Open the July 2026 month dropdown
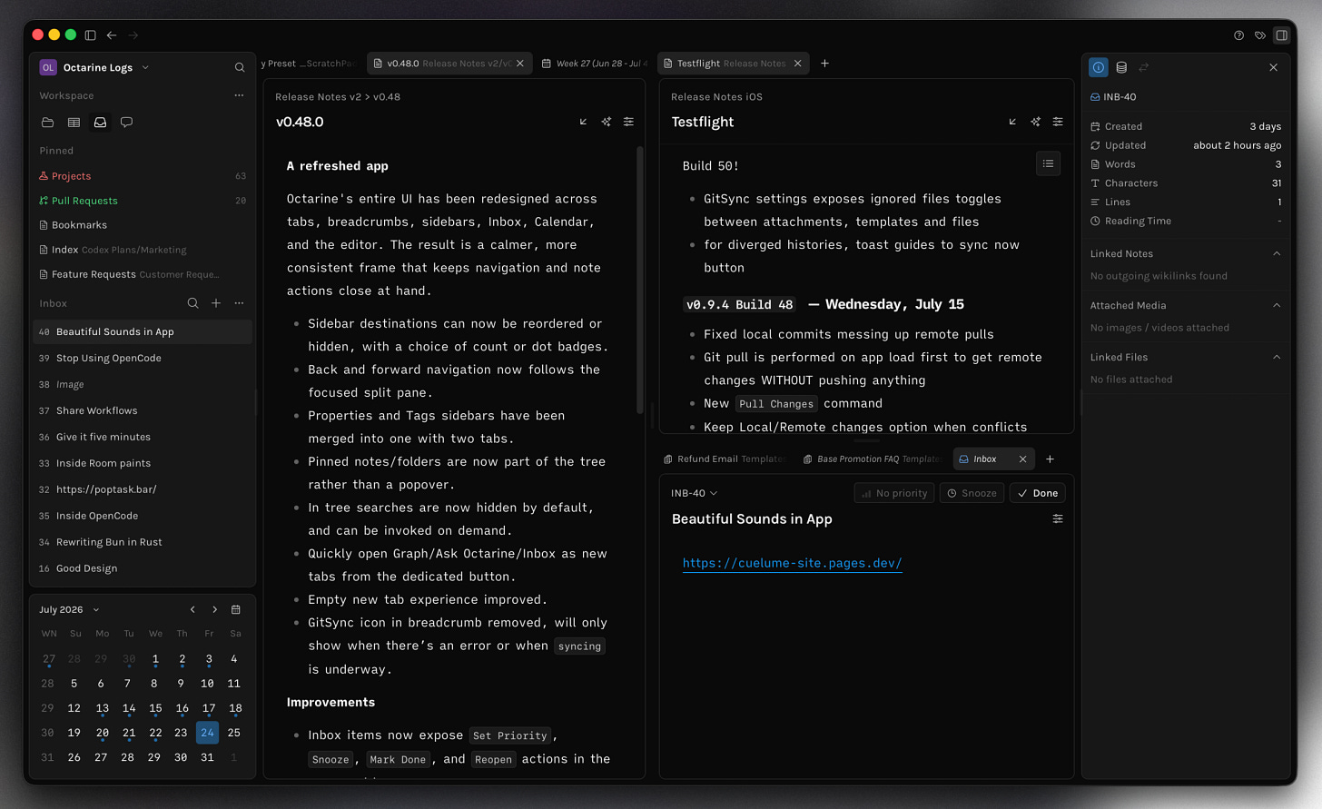The width and height of the screenshot is (1322, 809). click(x=70, y=610)
